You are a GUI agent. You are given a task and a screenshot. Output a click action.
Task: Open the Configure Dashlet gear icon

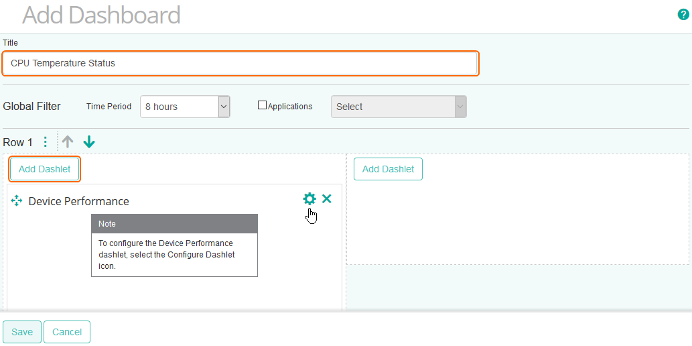309,198
